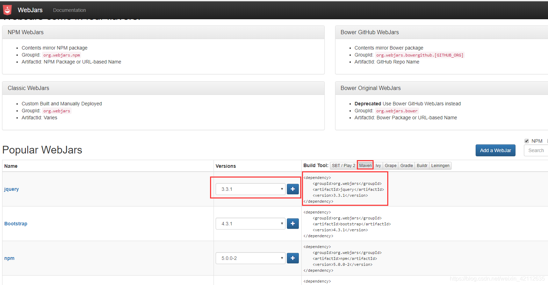Click 'ArtifactId: Varies' text
548x285 pixels.
click(x=39, y=118)
